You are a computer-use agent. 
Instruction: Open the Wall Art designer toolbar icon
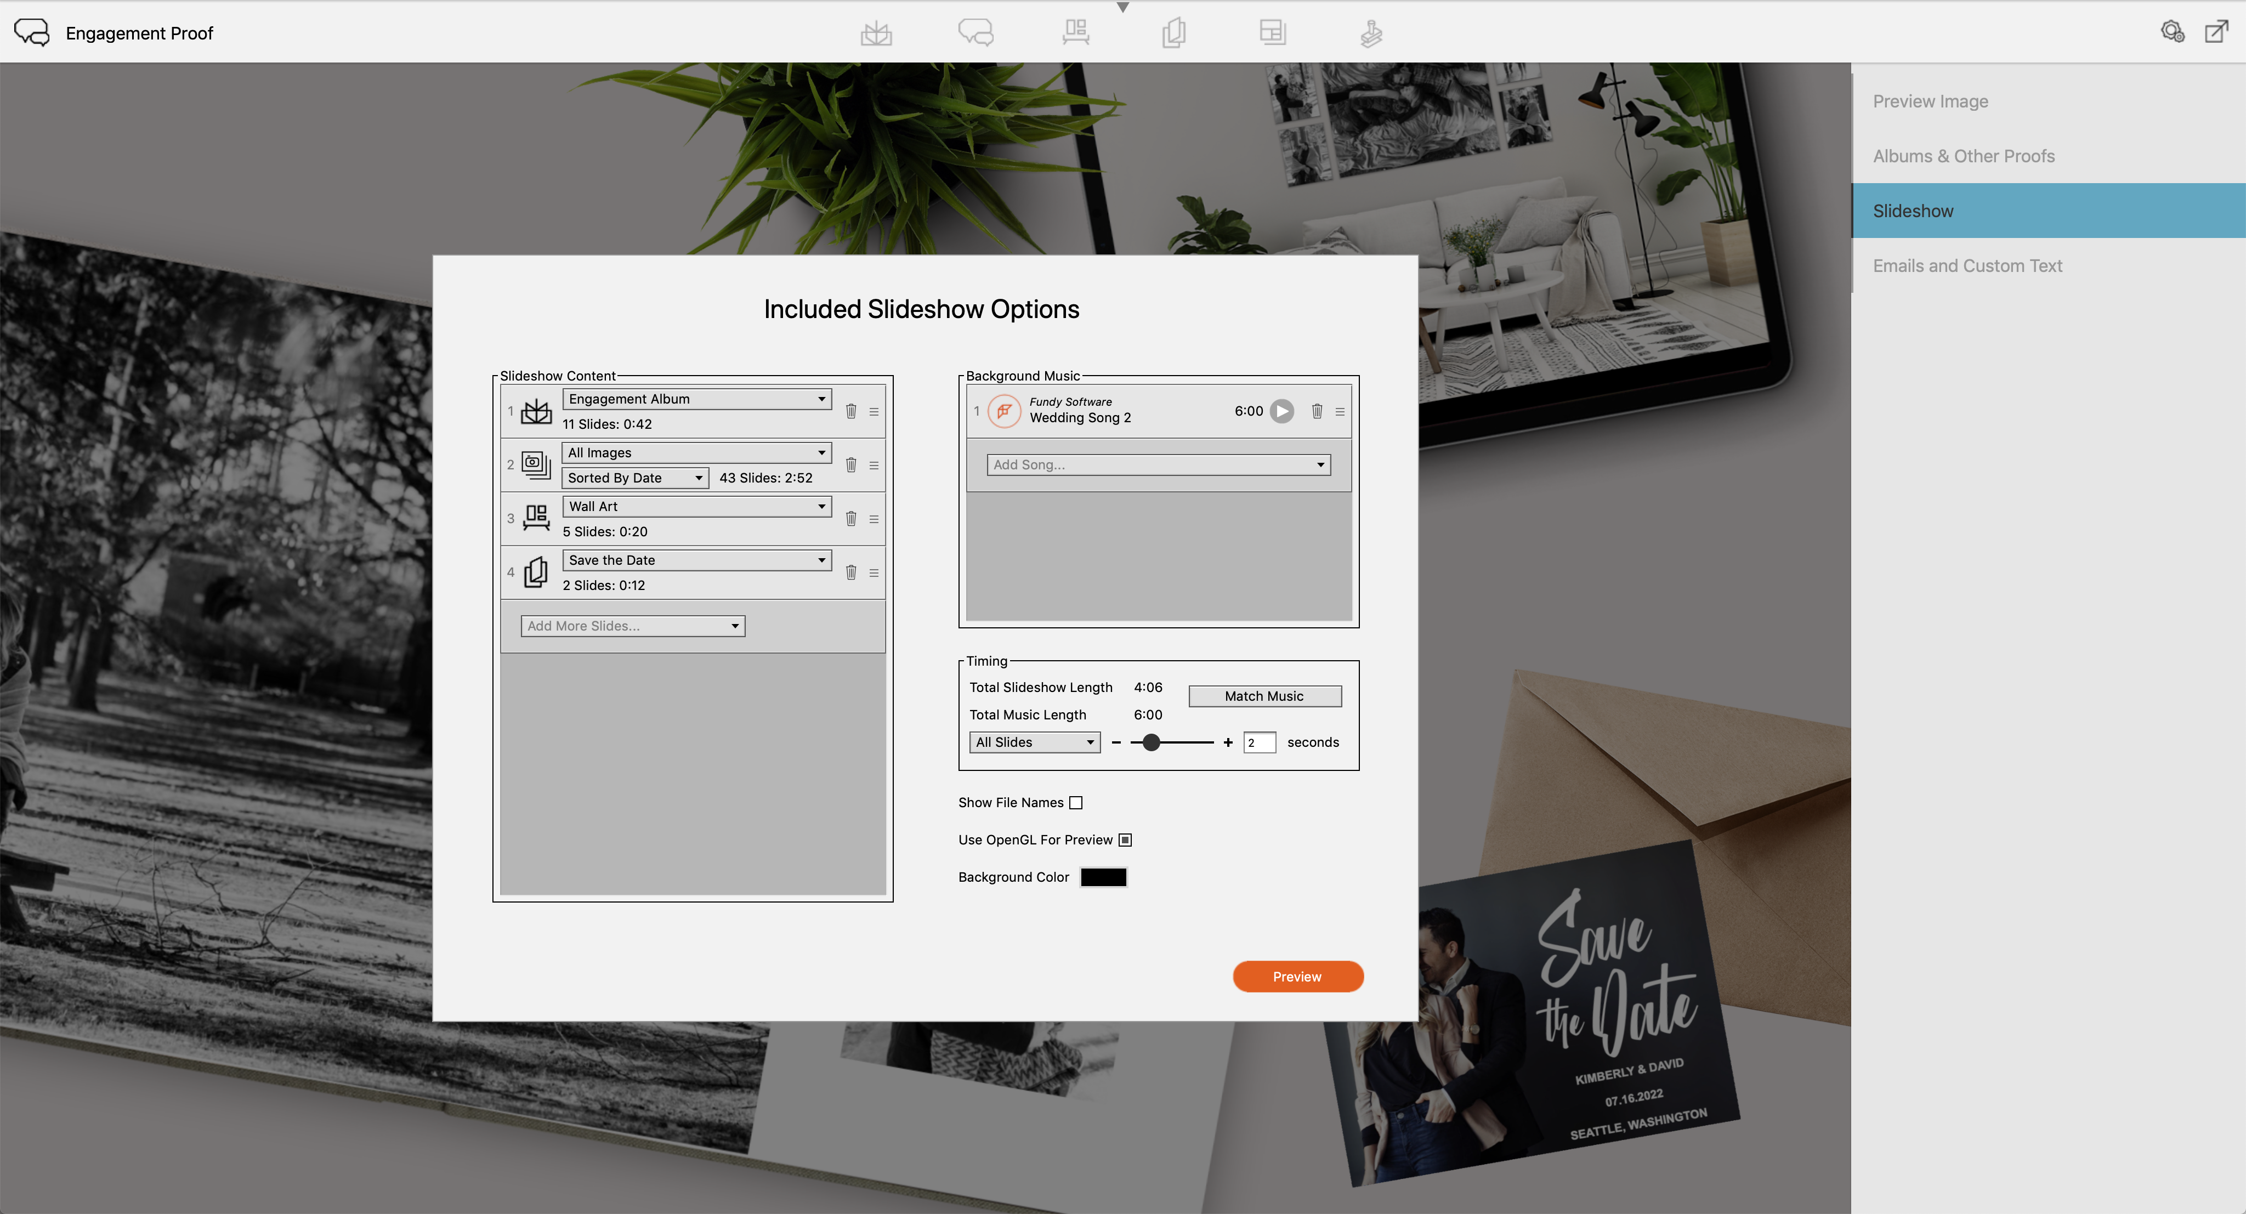[x=1076, y=33]
